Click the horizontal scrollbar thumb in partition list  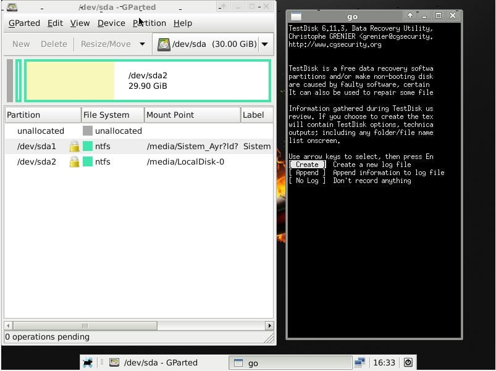point(85,325)
